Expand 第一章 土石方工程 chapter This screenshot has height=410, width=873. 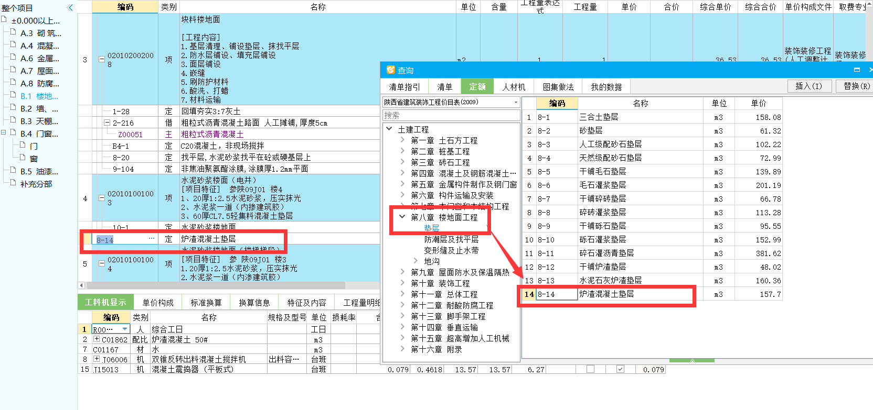click(x=402, y=140)
